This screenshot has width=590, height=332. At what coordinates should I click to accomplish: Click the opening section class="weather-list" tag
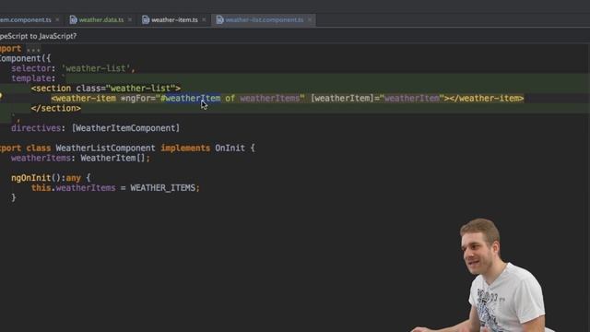click(x=106, y=89)
